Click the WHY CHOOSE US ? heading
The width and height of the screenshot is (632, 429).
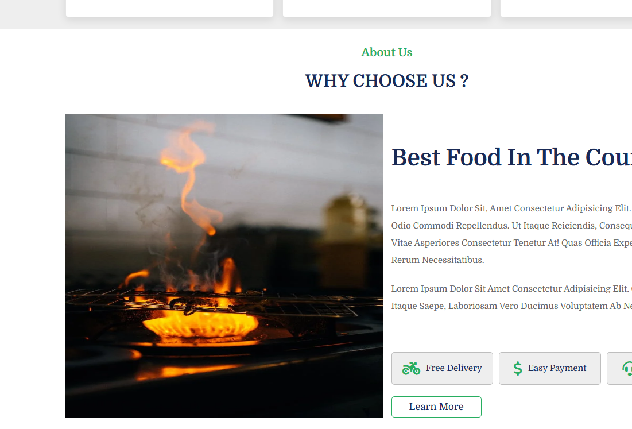point(386,80)
